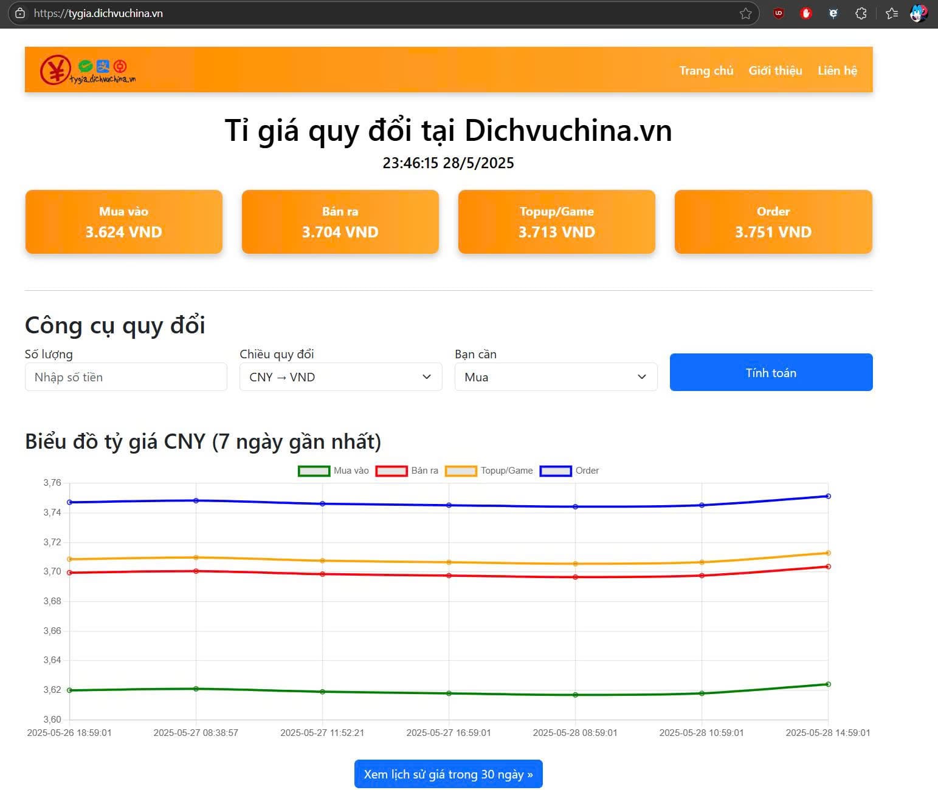Click y-axis label 3,60

coord(52,720)
